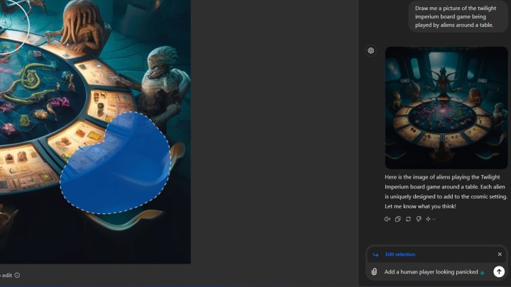Click the read aloud speaker icon
Image resolution: width=511 pixels, height=287 pixels.
pos(388,219)
